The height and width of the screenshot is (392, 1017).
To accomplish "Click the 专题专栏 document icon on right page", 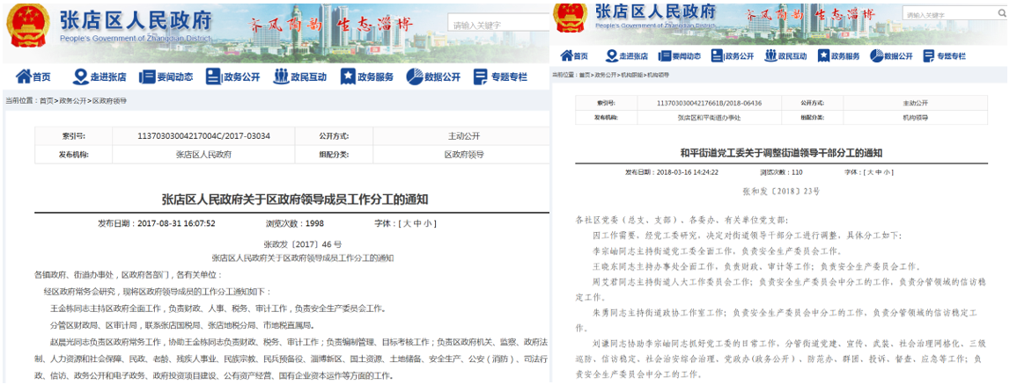I will pyautogui.click(x=930, y=55).
